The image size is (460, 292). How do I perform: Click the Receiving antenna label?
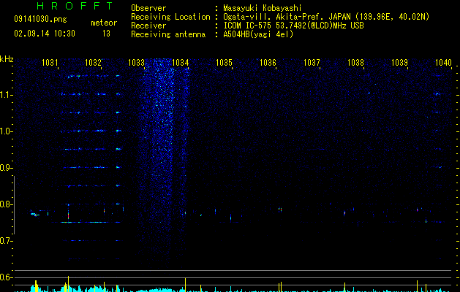tap(168, 34)
